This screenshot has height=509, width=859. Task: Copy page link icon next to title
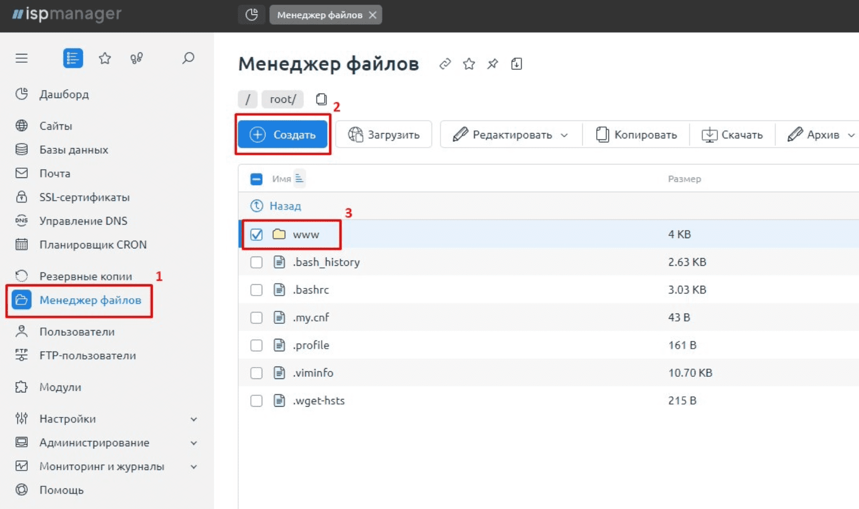pos(445,64)
